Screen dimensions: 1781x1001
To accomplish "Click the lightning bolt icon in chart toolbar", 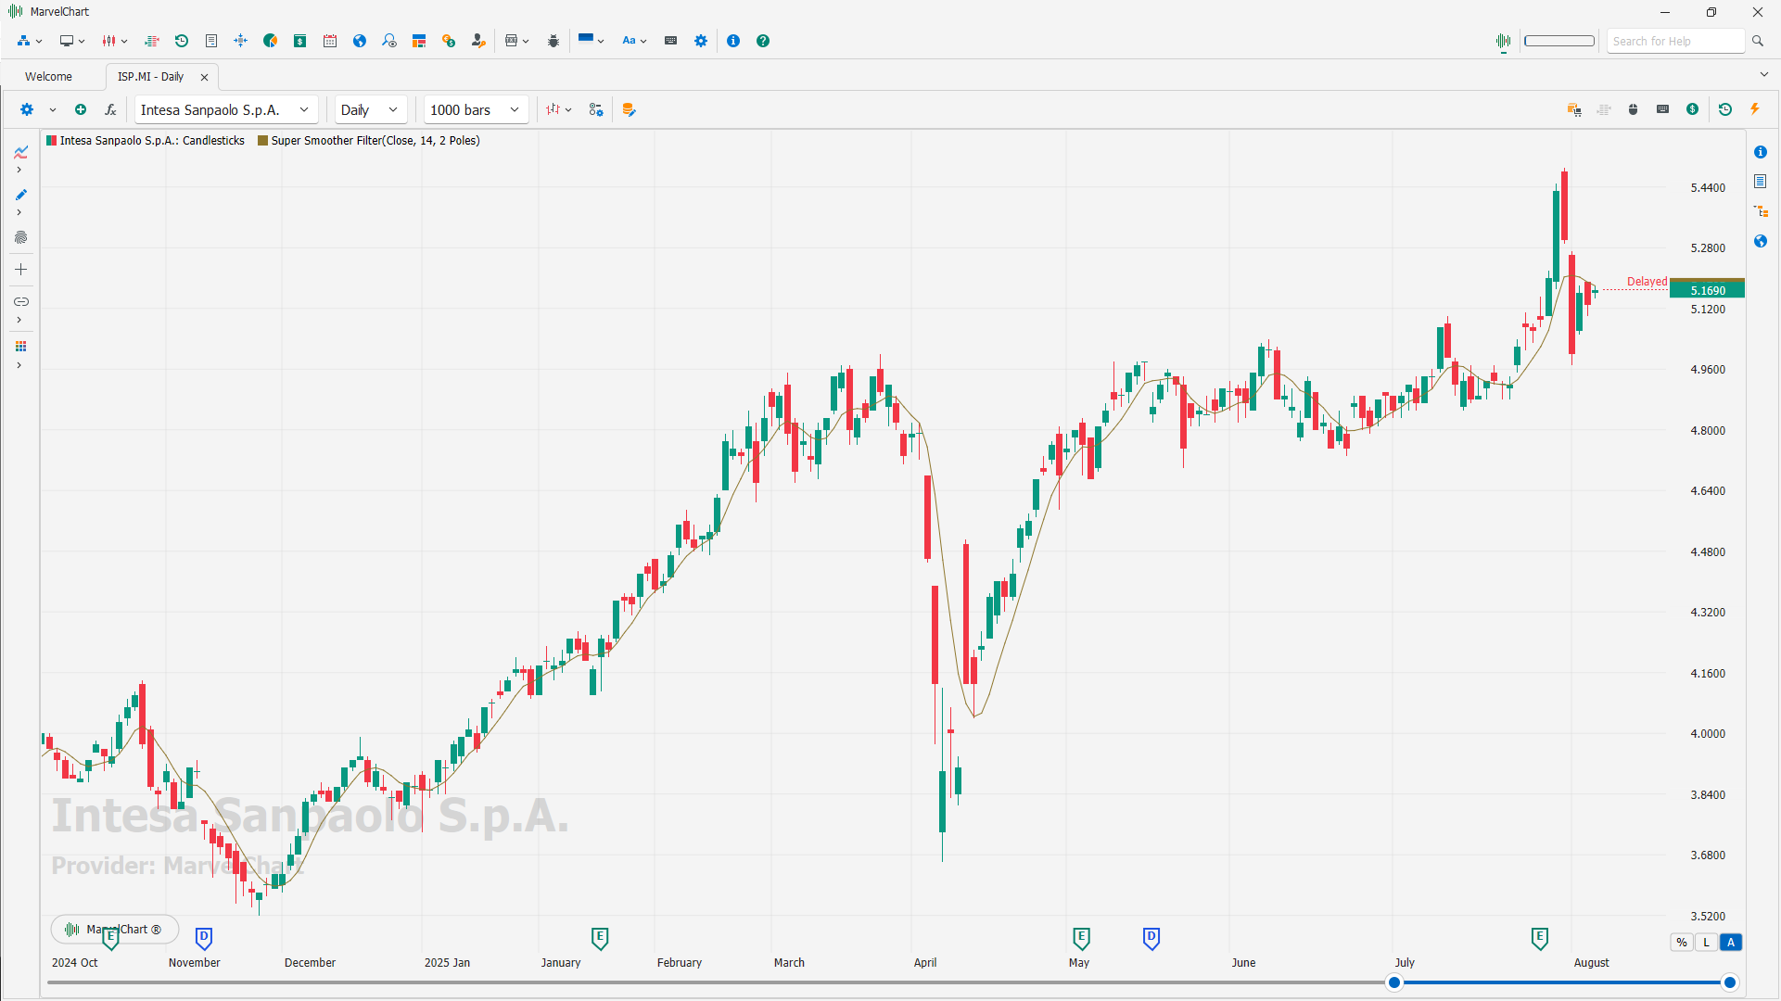I will pos(1755,109).
